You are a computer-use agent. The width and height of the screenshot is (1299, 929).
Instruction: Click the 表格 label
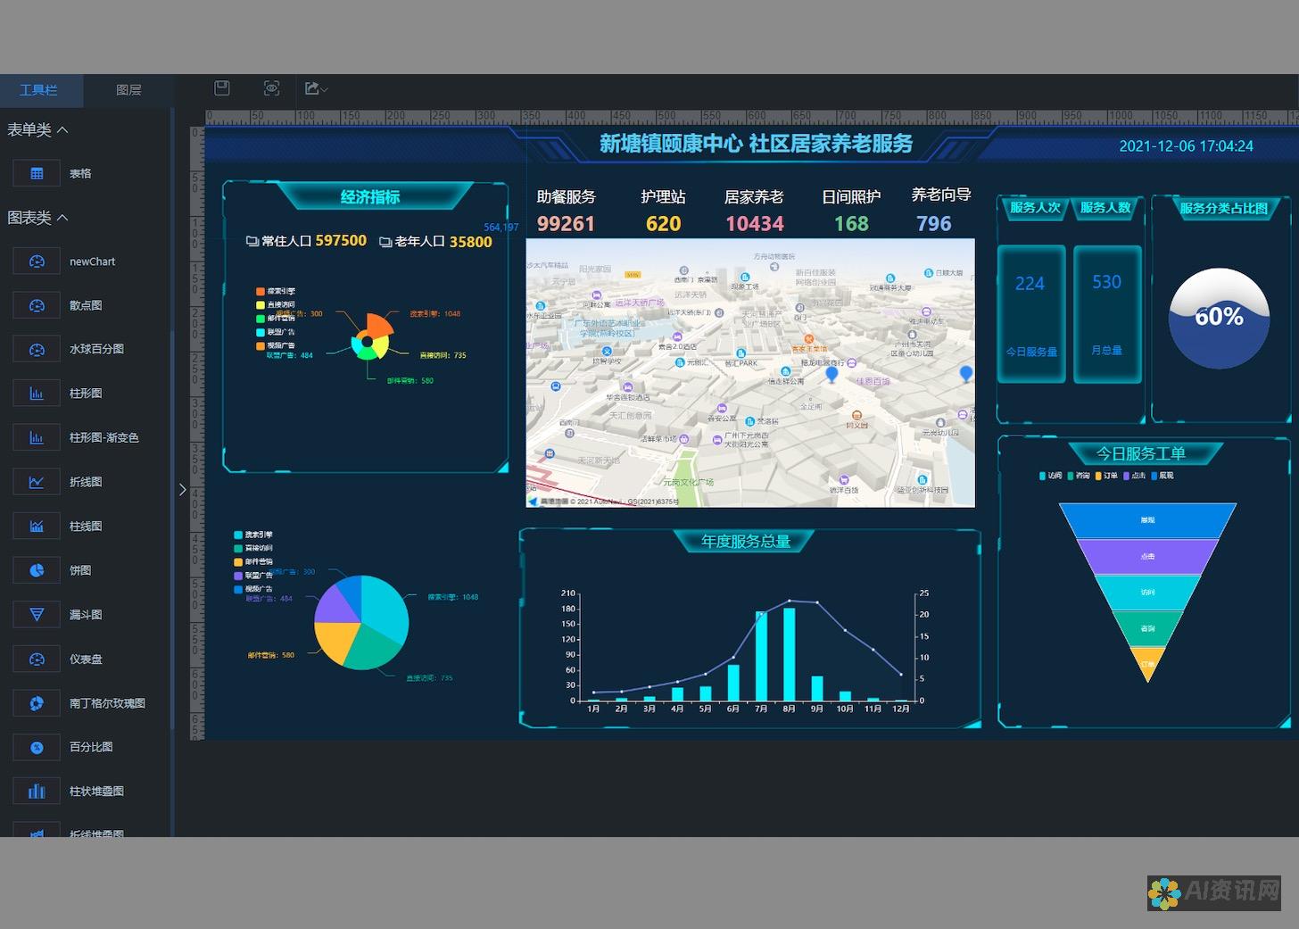tap(80, 173)
